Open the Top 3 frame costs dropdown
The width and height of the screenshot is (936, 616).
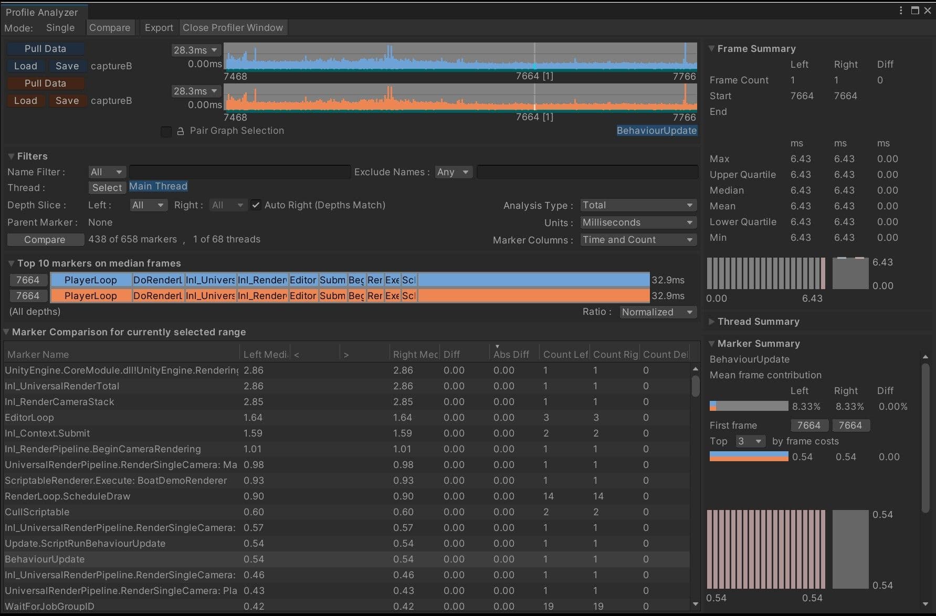[750, 441]
